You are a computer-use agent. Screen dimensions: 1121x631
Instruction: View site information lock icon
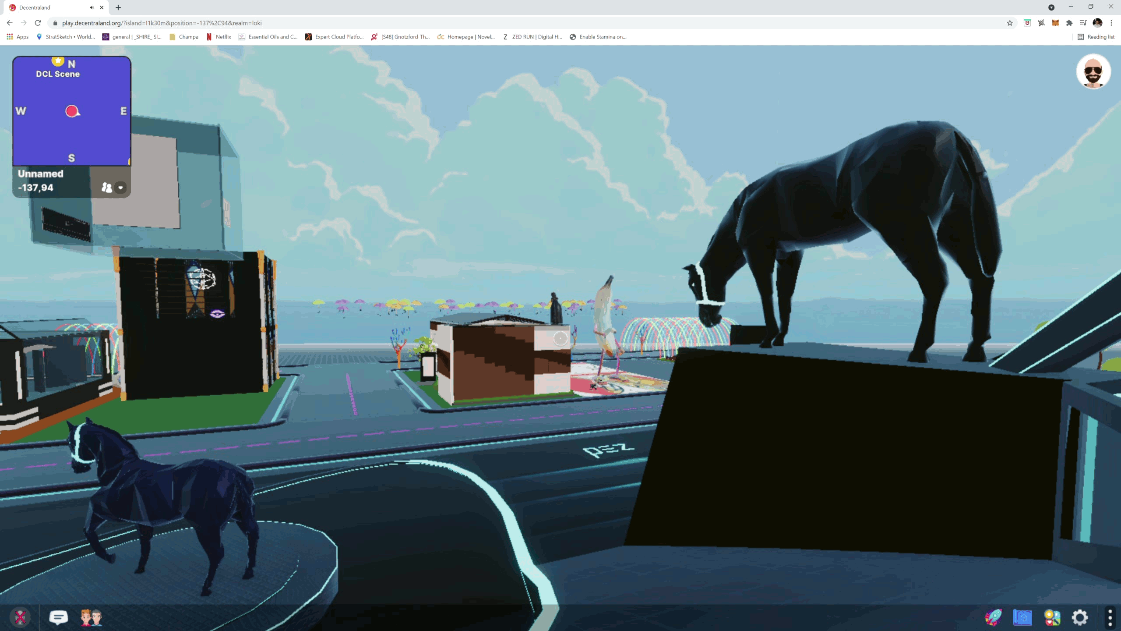coord(55,23)
